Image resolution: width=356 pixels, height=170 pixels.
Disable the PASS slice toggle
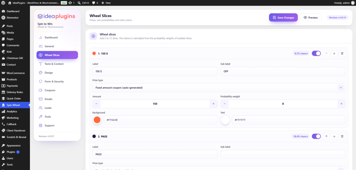[x=316, y=136]
